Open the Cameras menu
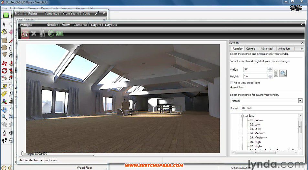Image resolution: width=308 pixels, height=170 pixels. click(x=80, y=25)
